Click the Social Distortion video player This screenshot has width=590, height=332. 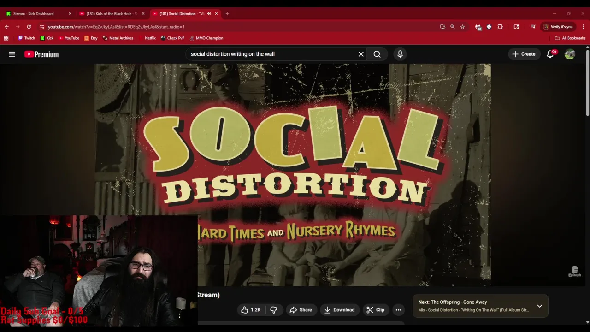pos(293,175)
